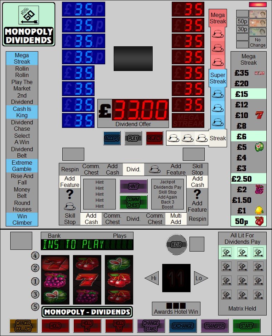The height and width of the screenshot is (336, 272).
Task: Select Cash Is King feature
Action: (x=22, y=112)
